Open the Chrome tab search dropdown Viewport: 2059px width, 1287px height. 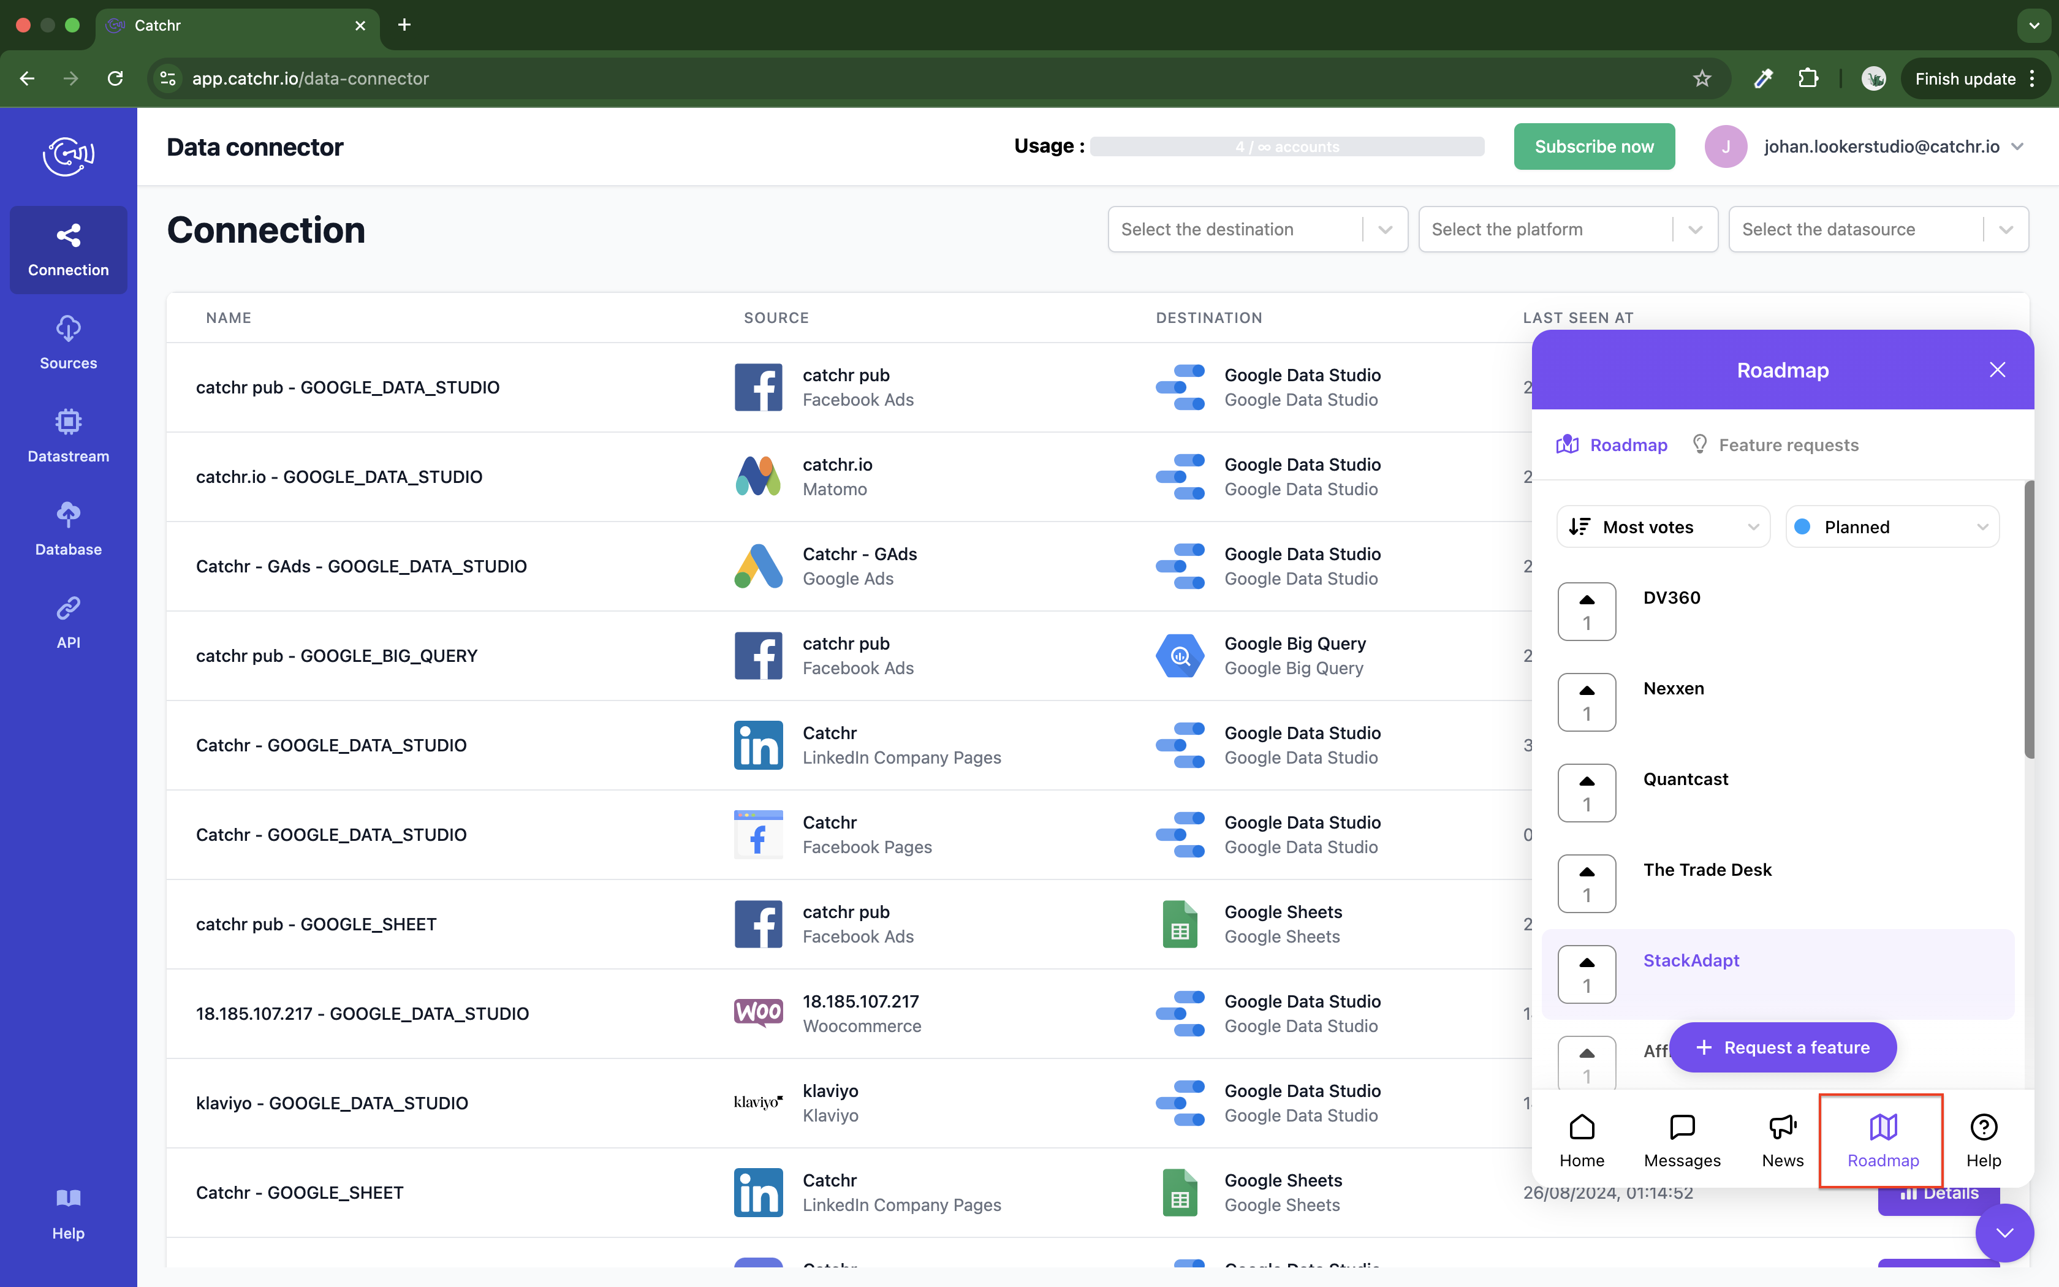[2033, 26]
